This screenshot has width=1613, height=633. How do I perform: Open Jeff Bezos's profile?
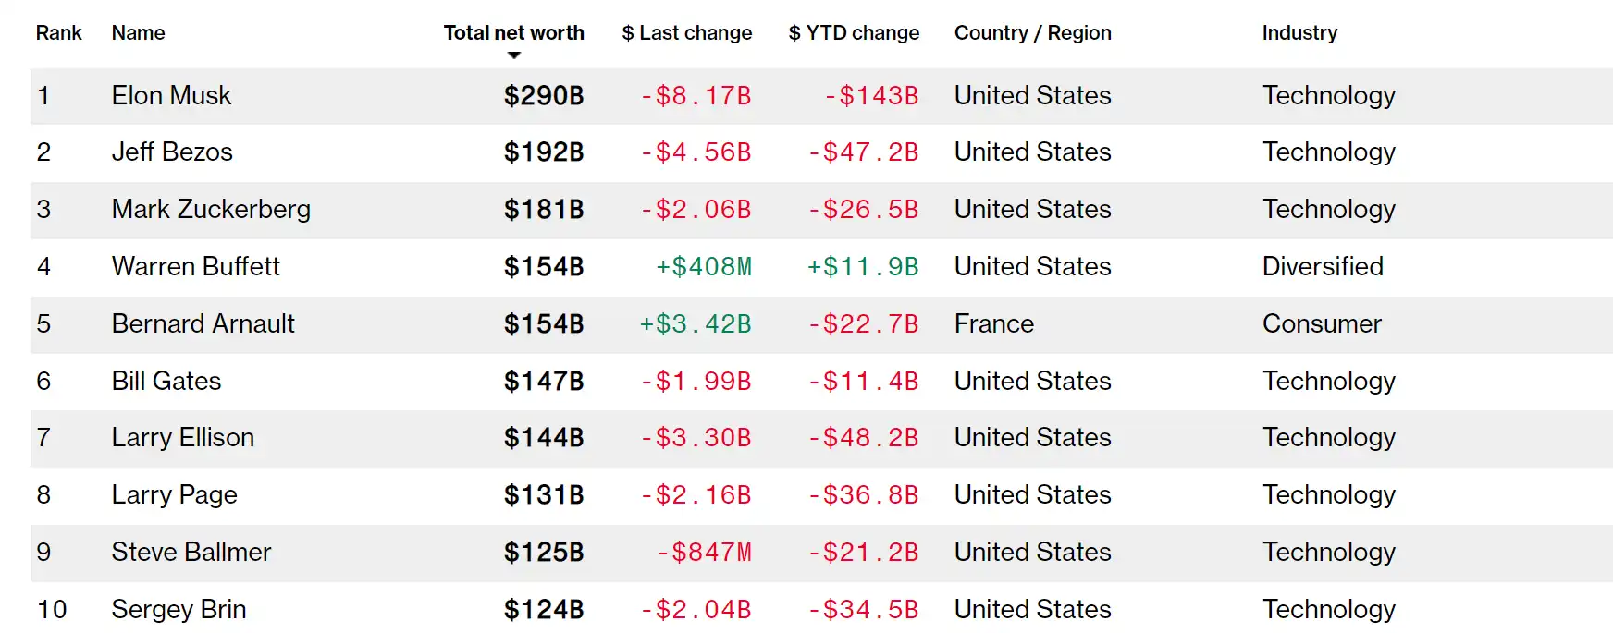coord(172,152)
